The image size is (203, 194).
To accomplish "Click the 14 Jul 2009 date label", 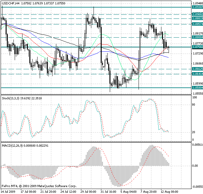I will [9, 191].
